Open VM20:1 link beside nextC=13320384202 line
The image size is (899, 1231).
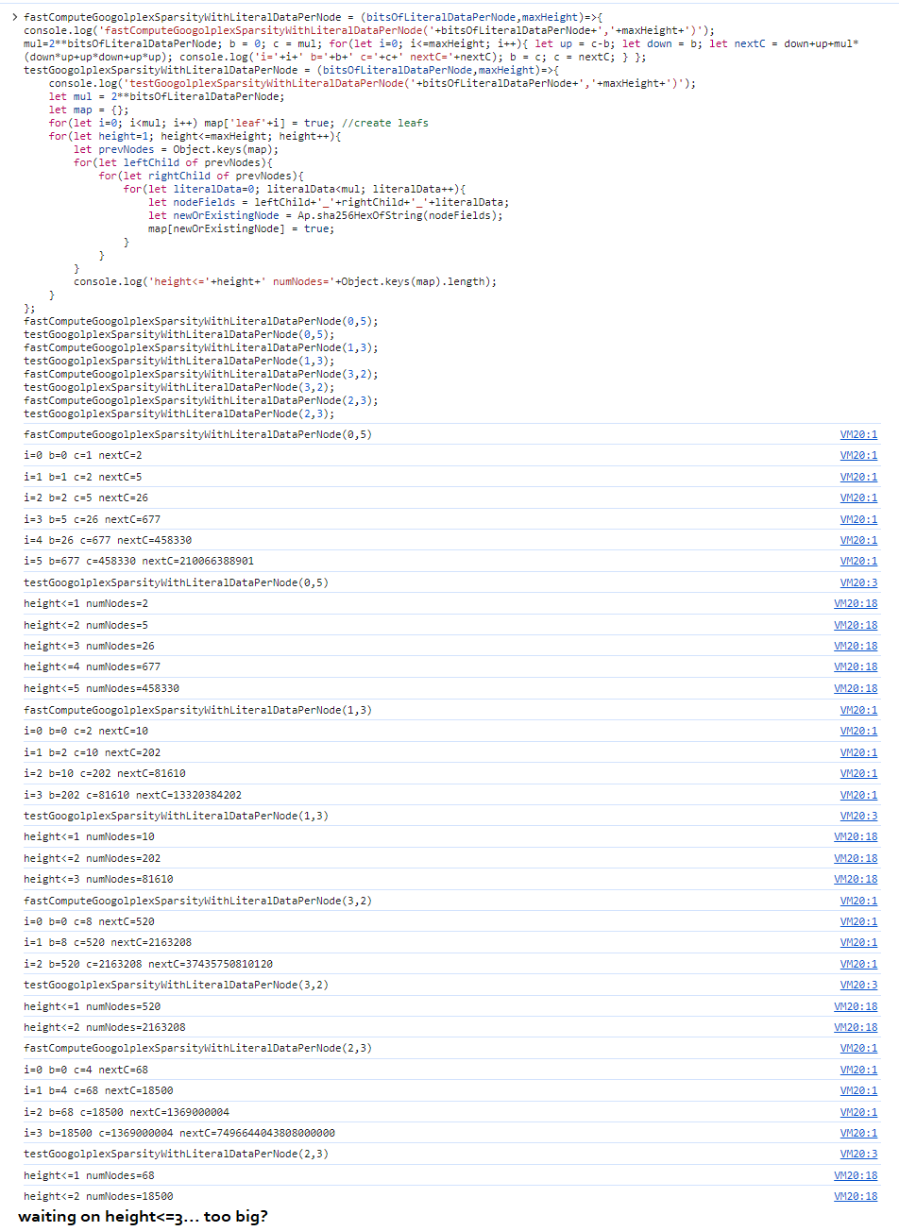pyautogui.click(x=858, y=794)
